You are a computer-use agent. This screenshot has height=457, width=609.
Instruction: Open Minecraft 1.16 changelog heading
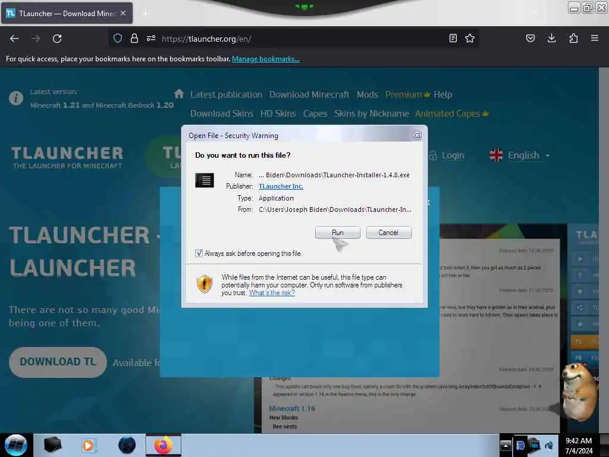tap(292, 408)
